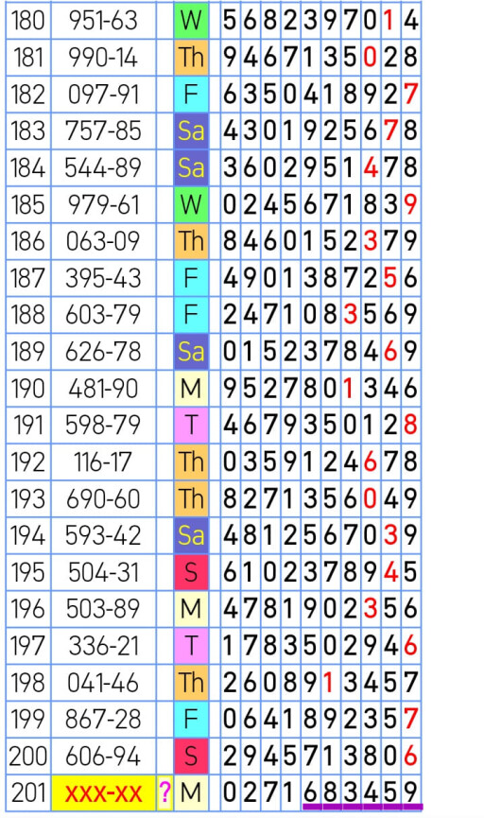Select the red digit 0 in row 181
The width and height of the screenshot is (484, 818).
tap(370, 58)
